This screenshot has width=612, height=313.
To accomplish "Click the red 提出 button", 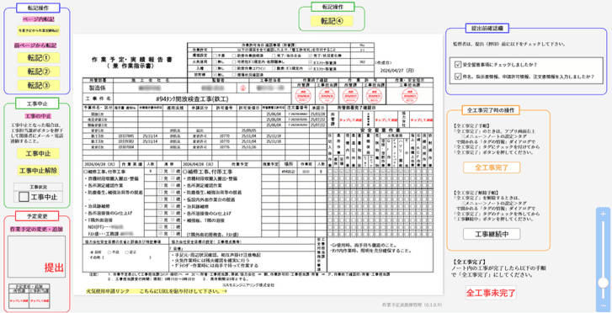I will [x=54, y=268].
